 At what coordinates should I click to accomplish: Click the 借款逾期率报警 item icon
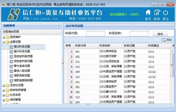click(11, 81)
